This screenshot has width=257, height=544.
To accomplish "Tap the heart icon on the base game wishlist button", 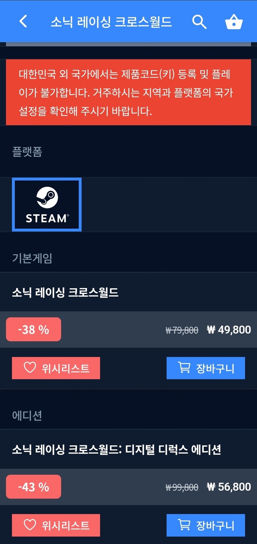I will [x=29, y=368].
